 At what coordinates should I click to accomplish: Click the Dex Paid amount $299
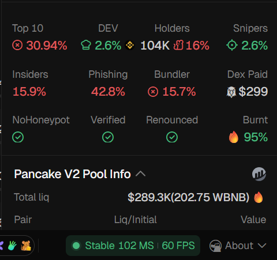coord(253,92)
